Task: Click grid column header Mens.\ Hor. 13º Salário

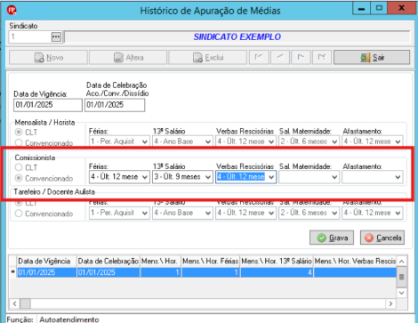Action: 277,262
